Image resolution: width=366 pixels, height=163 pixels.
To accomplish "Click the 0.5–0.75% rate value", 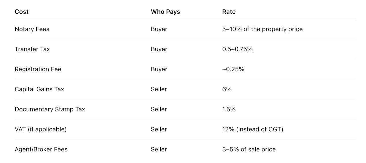I will 237,49.
